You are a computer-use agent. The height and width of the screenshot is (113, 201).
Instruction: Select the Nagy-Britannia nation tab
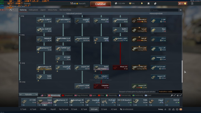pyautogui.click(x=81, y=95)
